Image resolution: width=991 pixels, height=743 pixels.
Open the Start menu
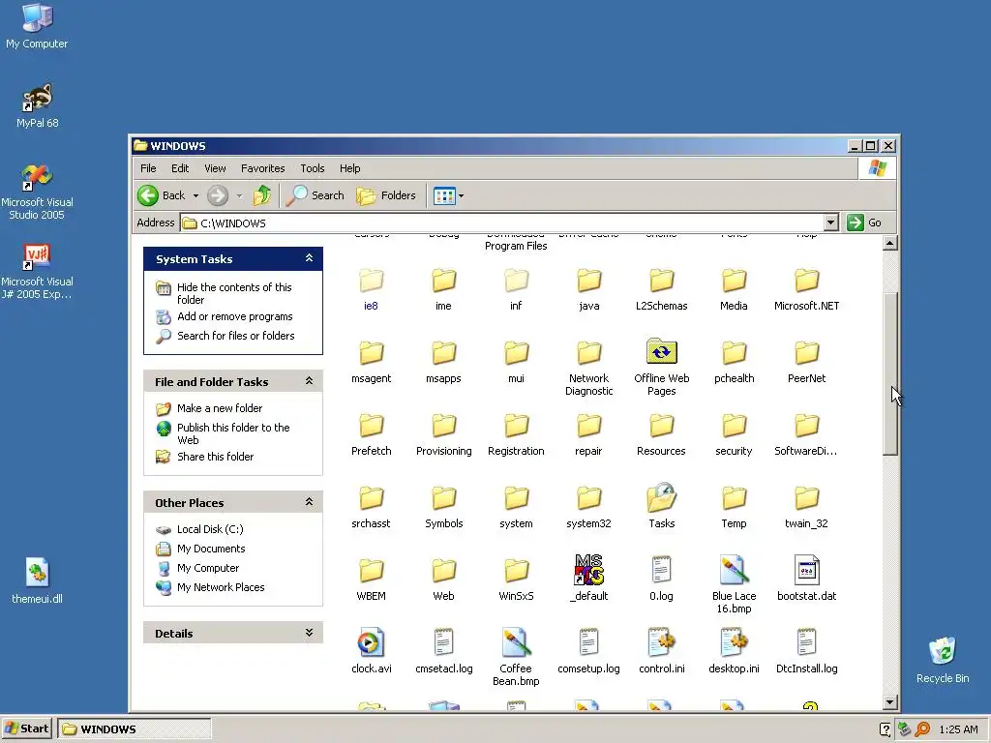[x=26, y=728]
